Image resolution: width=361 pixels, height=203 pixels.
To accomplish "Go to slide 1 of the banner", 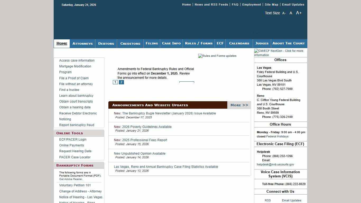I will tap(115, 82).
